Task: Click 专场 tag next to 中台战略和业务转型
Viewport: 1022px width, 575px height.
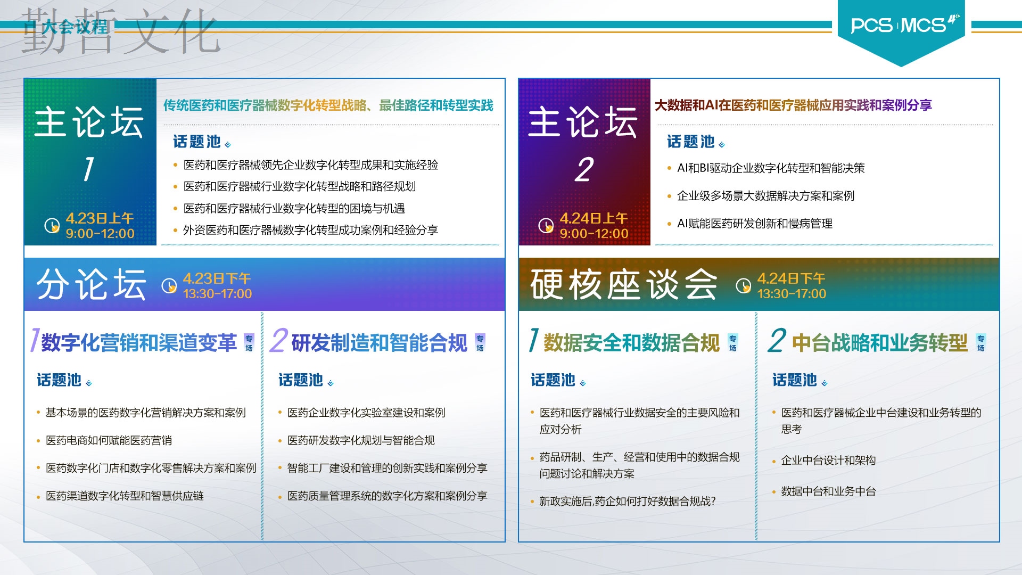Action: click(981, 343)
